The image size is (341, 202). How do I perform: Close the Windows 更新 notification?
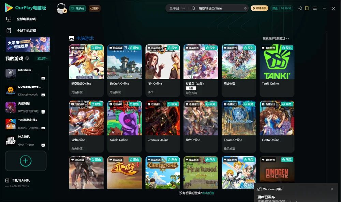(332, 189)
